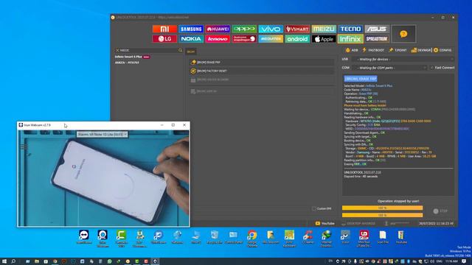Click the highlighted [BROM] ERASE FRP log header
The width and height of the screenshot is (472, 265).
(x=361, y=79)
